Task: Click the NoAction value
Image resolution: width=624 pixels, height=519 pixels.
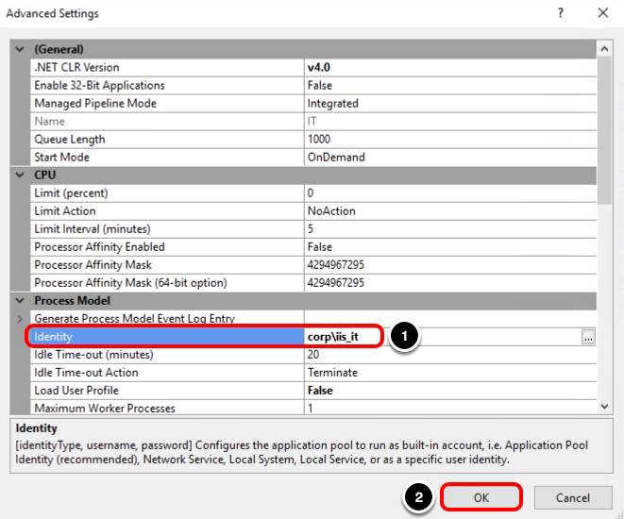Action: tap(450, 210)
